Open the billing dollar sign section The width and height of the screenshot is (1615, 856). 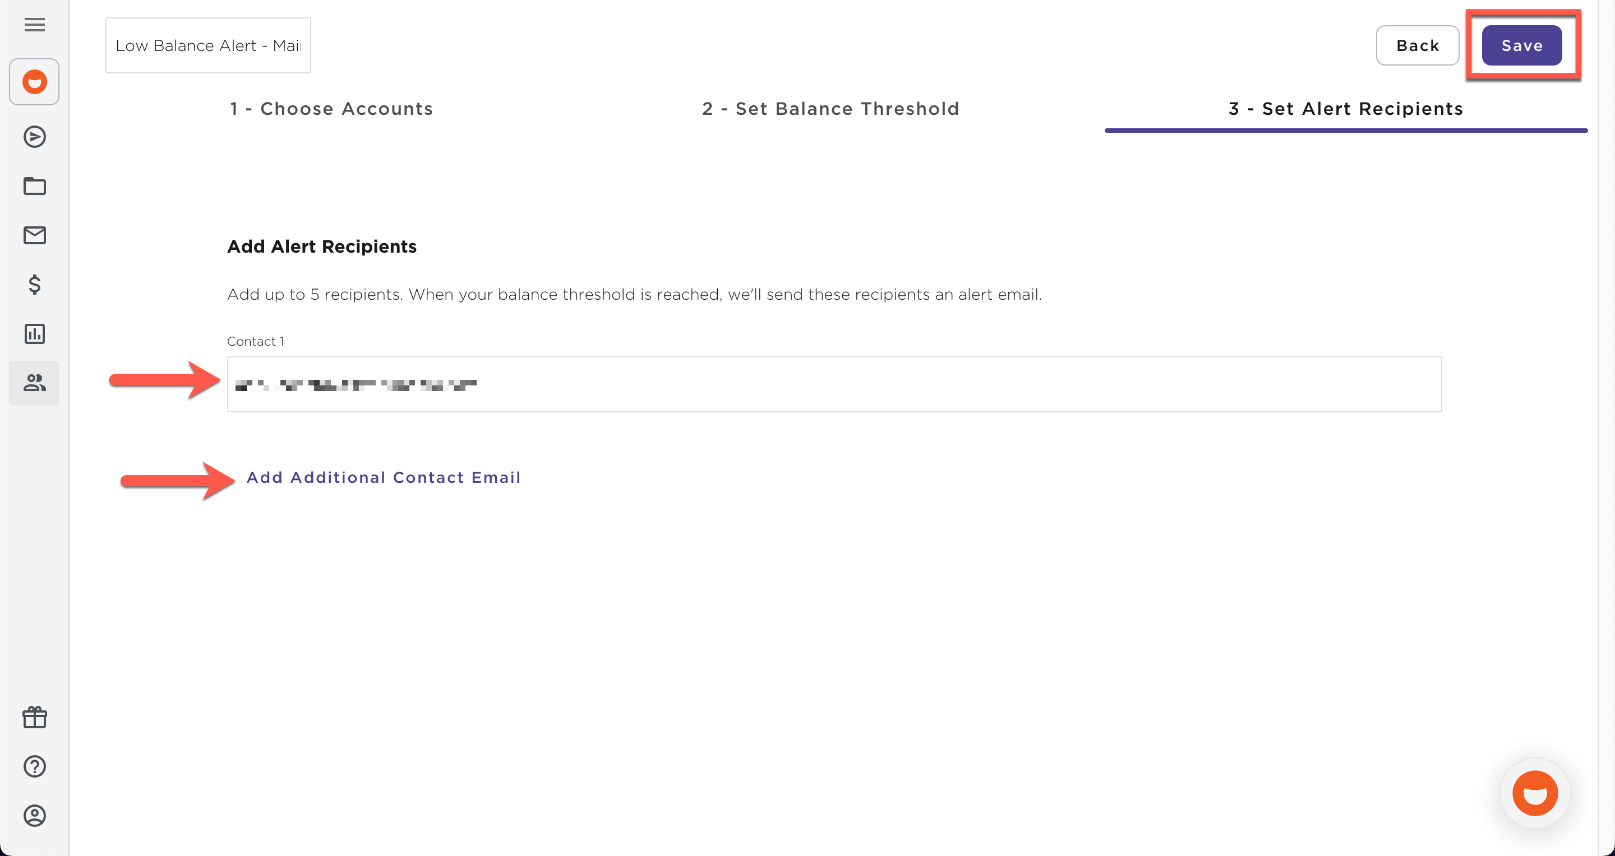[x=34, y=286]
